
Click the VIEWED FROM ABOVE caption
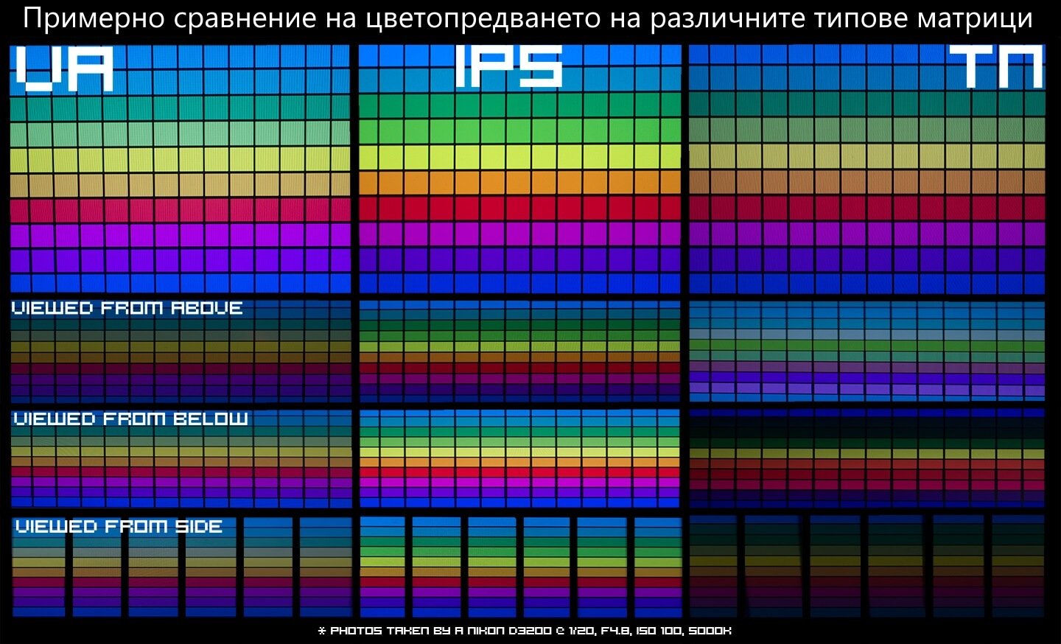[x=127, y=308]
